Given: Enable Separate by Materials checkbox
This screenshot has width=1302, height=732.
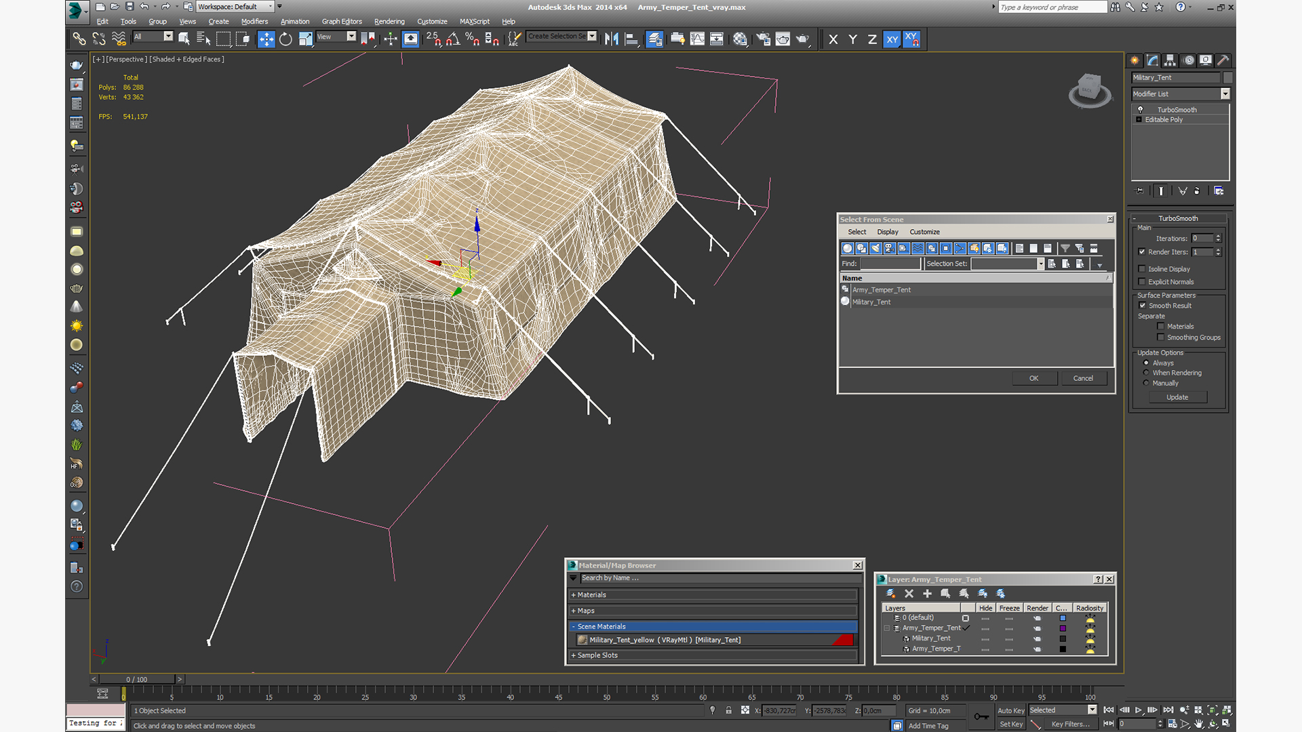Looking at the screenshot, I should (x=1161, y=327).
